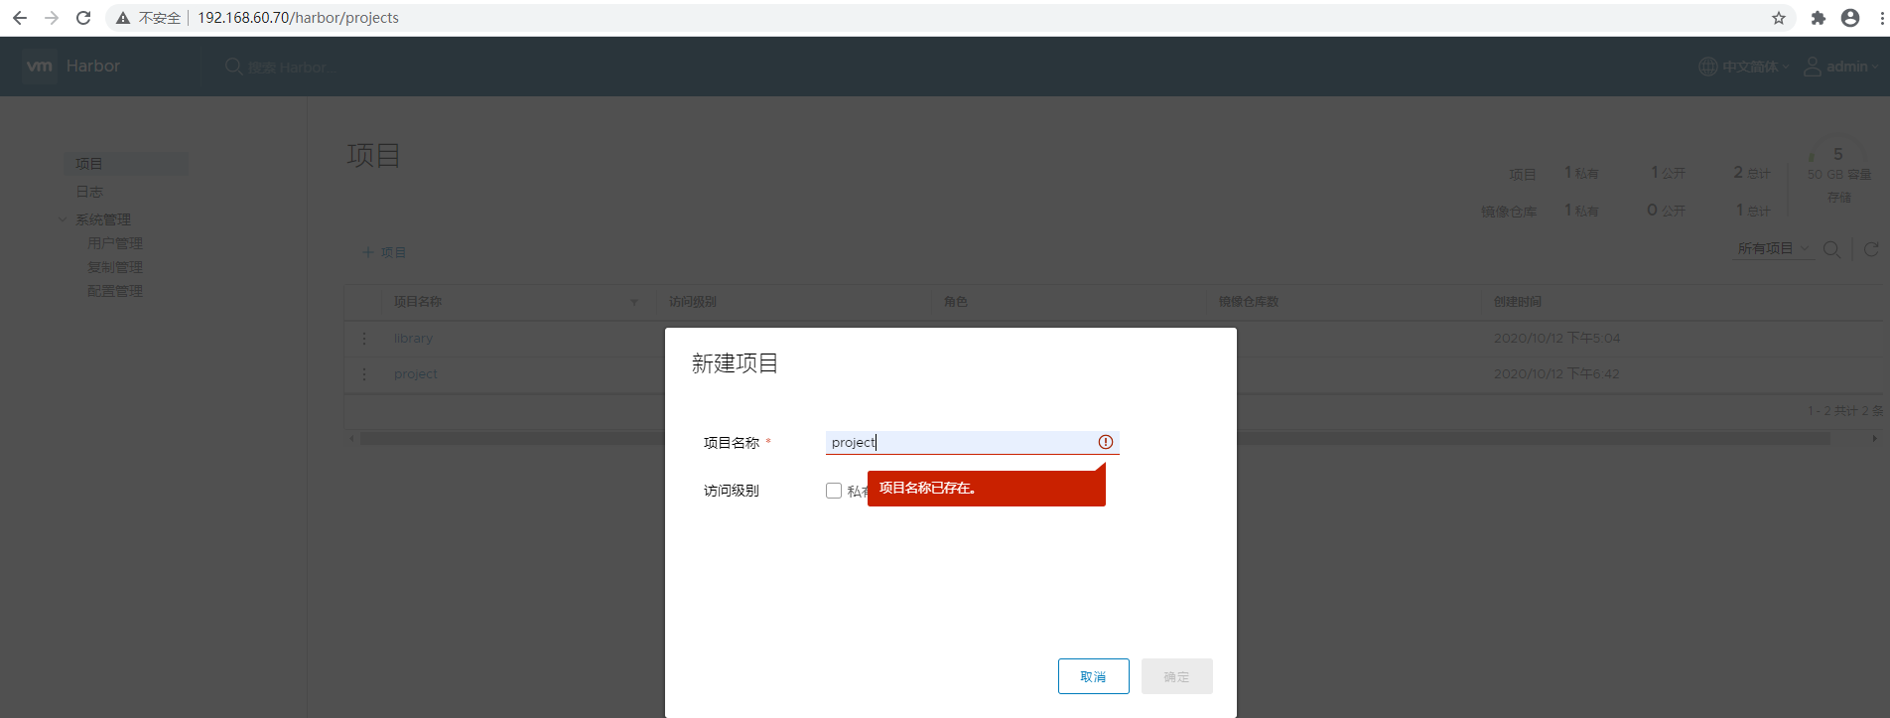Click the 2020/10/12 下午5:04 creation time

(1556, 339)
